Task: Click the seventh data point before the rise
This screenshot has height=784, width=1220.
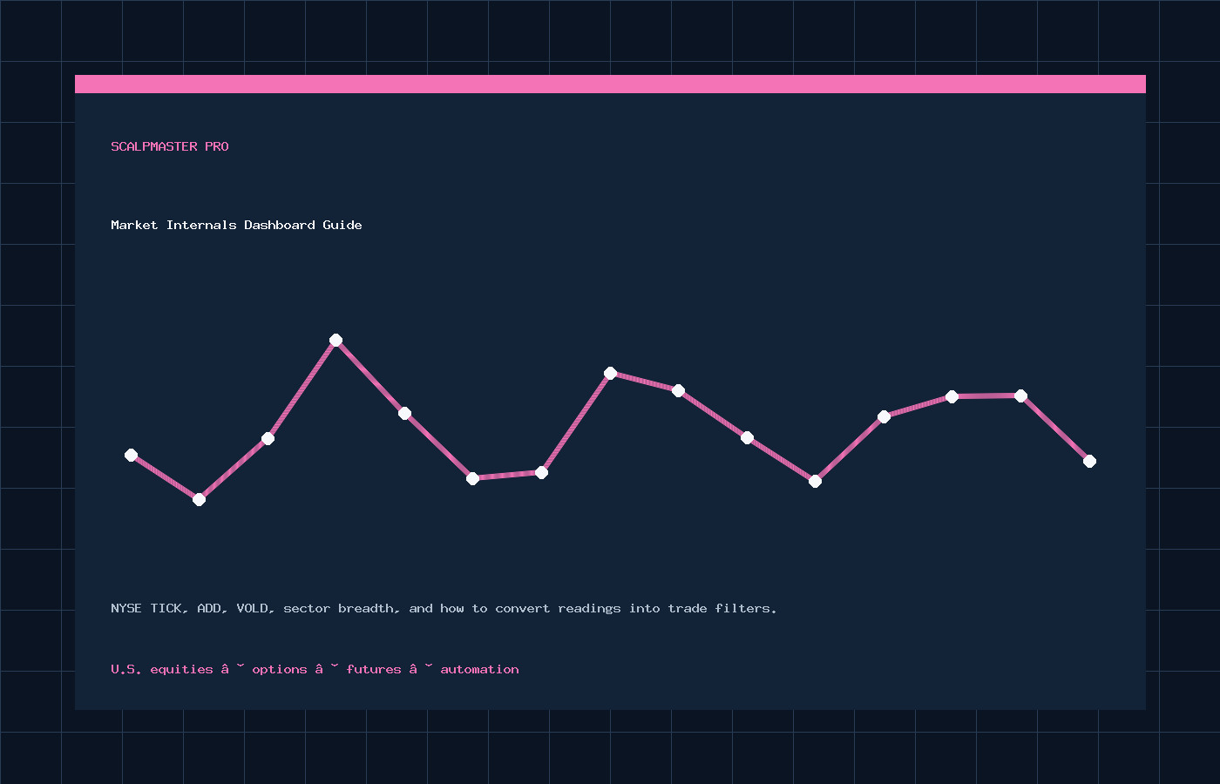Action: 541,472
